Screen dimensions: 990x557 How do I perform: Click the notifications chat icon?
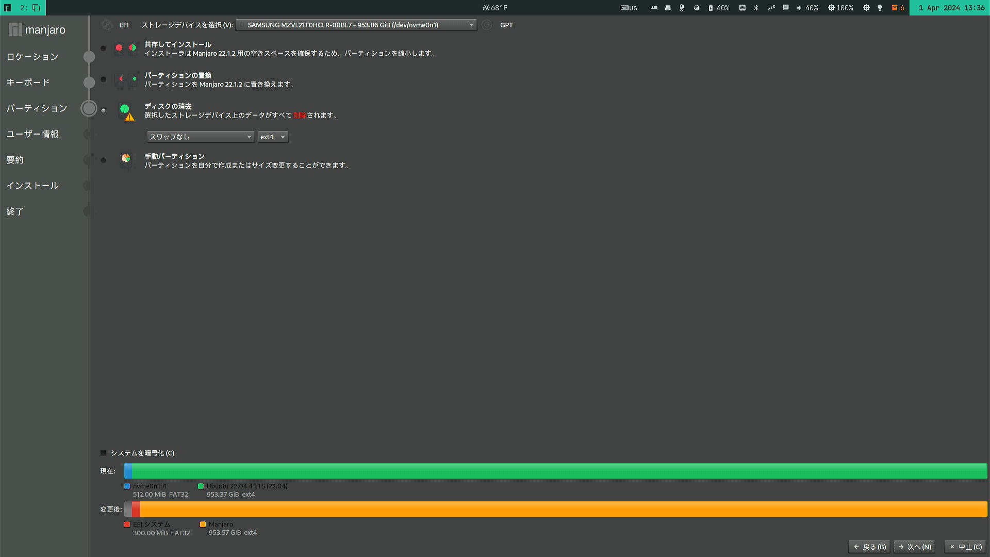[785, 8]
